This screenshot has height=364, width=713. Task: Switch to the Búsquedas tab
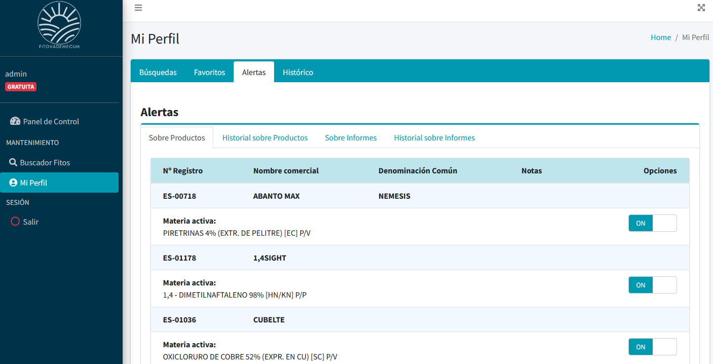tap(158, 72)
